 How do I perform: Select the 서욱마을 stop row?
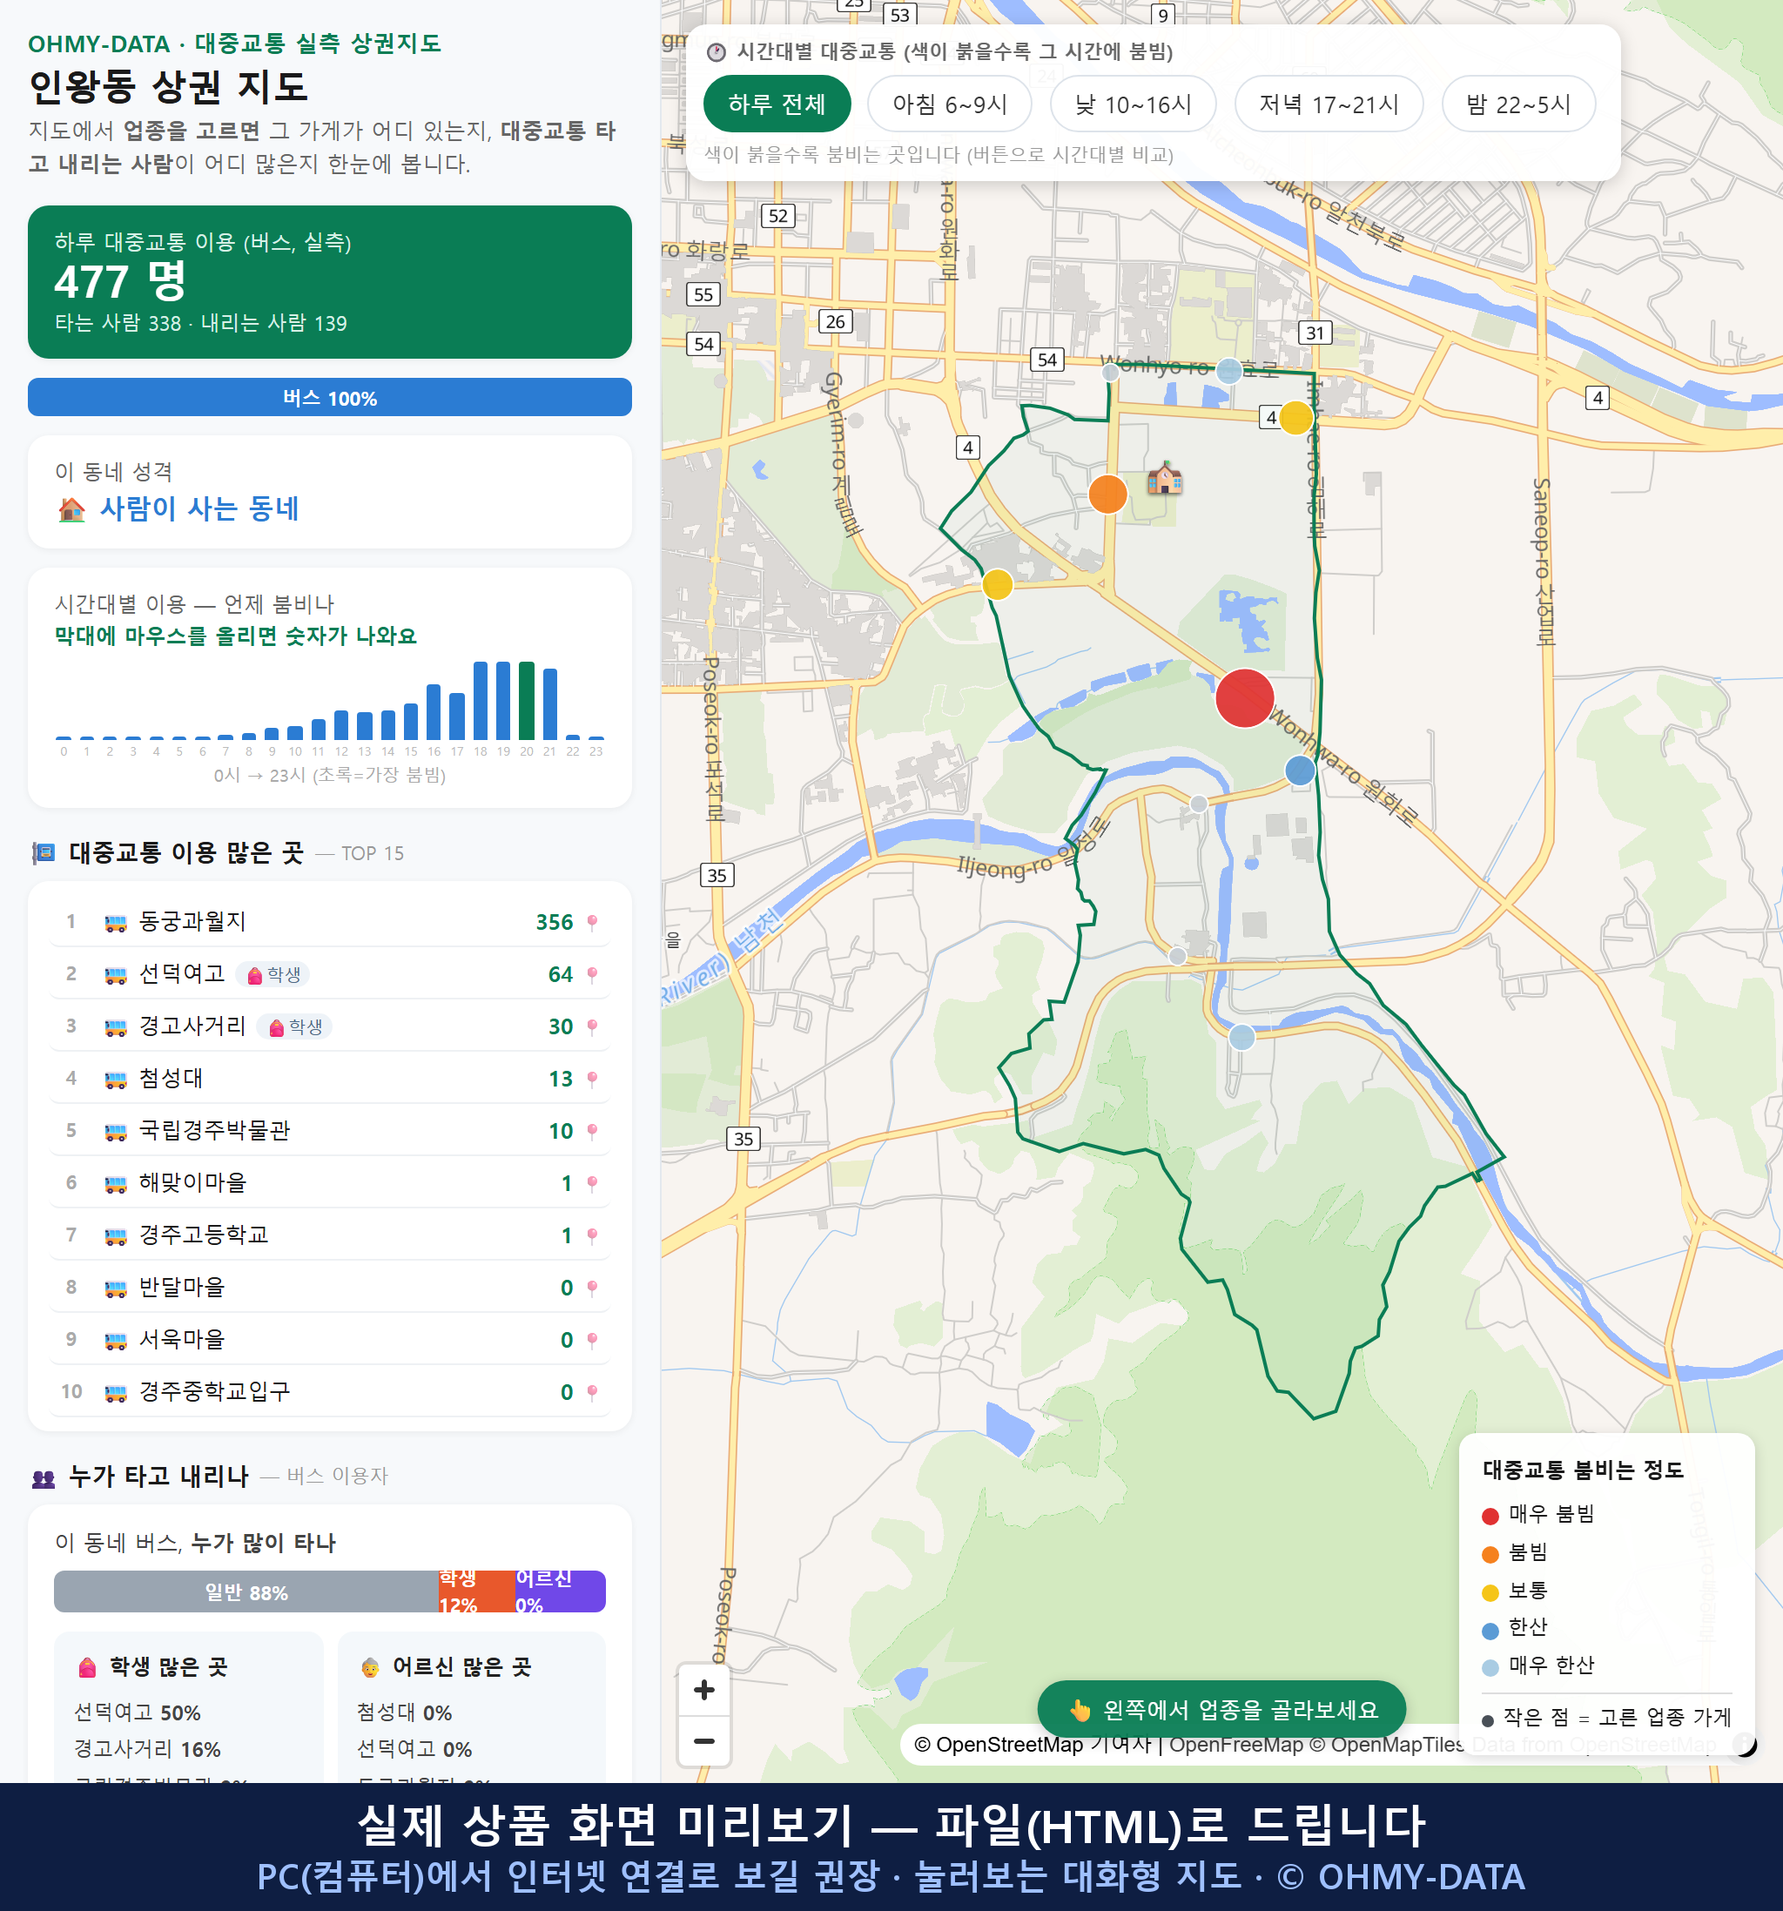point(330,1339)
